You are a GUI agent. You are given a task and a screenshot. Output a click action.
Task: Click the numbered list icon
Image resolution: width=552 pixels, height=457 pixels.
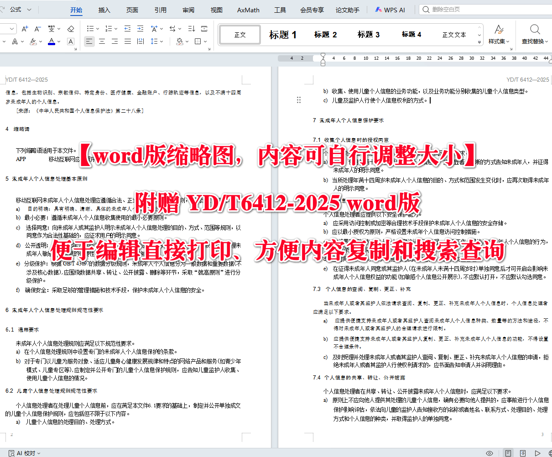pos(109,28)
